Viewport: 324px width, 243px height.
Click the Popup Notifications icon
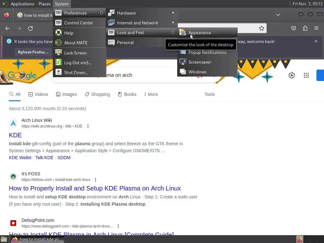(183, 52)
